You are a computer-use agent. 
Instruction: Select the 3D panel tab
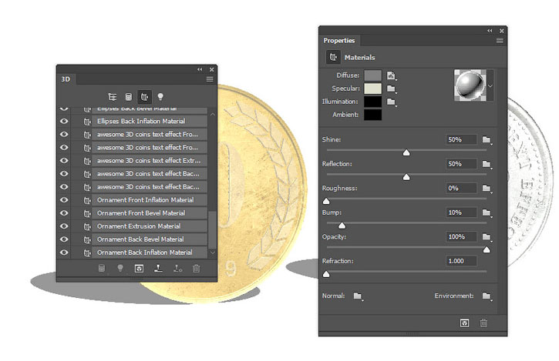click(x=66, y=79)
